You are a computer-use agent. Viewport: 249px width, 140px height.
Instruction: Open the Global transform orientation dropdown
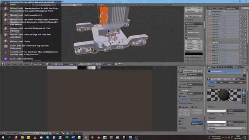tap(73, 64)
